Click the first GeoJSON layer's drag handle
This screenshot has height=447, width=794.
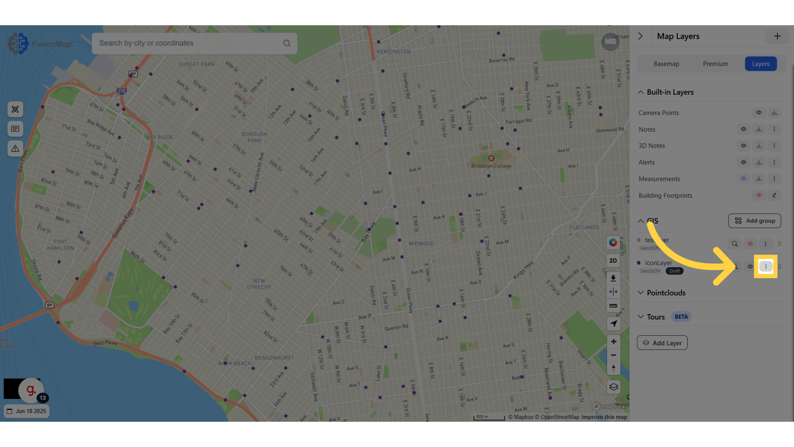[780, 244]
